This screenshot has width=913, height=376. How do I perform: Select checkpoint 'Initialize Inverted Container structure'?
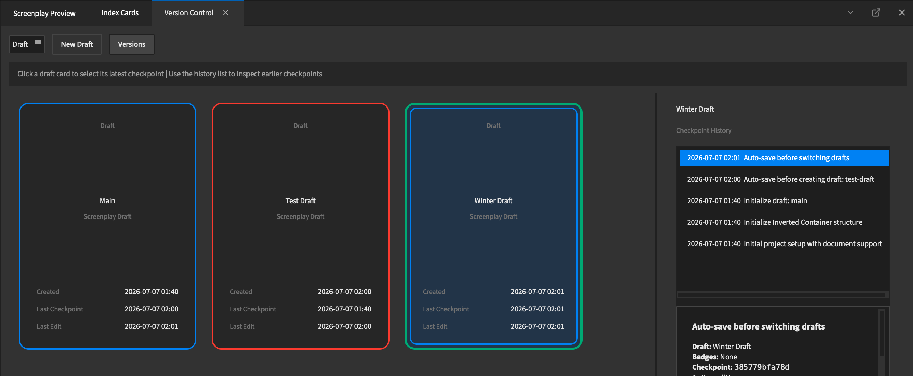(x=784, y=222)
